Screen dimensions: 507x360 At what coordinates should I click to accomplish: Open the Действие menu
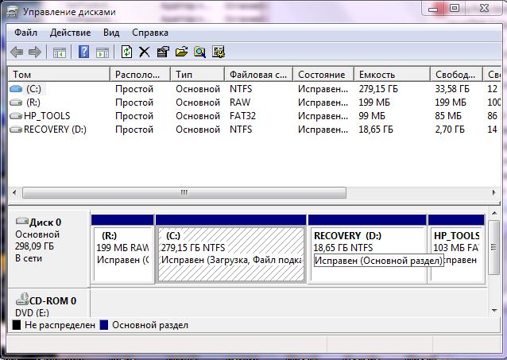(x=70, y=33)
